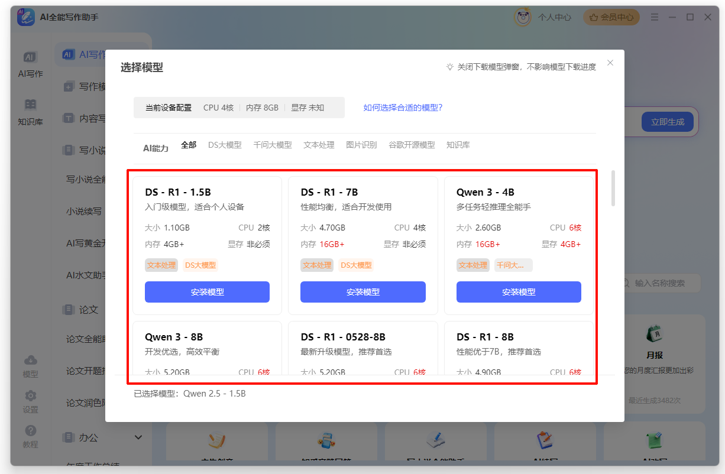
Task: Collapse the 办公 section chevron
Action: coord(138,437)
